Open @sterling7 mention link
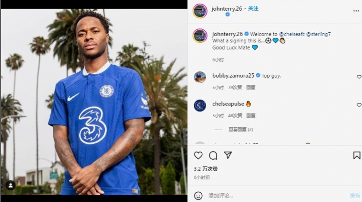 click(x=319, y=34)
